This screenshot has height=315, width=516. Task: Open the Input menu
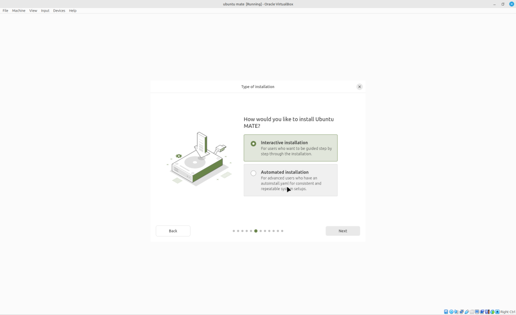click(x=45, y=11)
